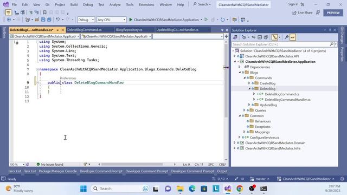Click the split editor plus icon

point(226,36)
